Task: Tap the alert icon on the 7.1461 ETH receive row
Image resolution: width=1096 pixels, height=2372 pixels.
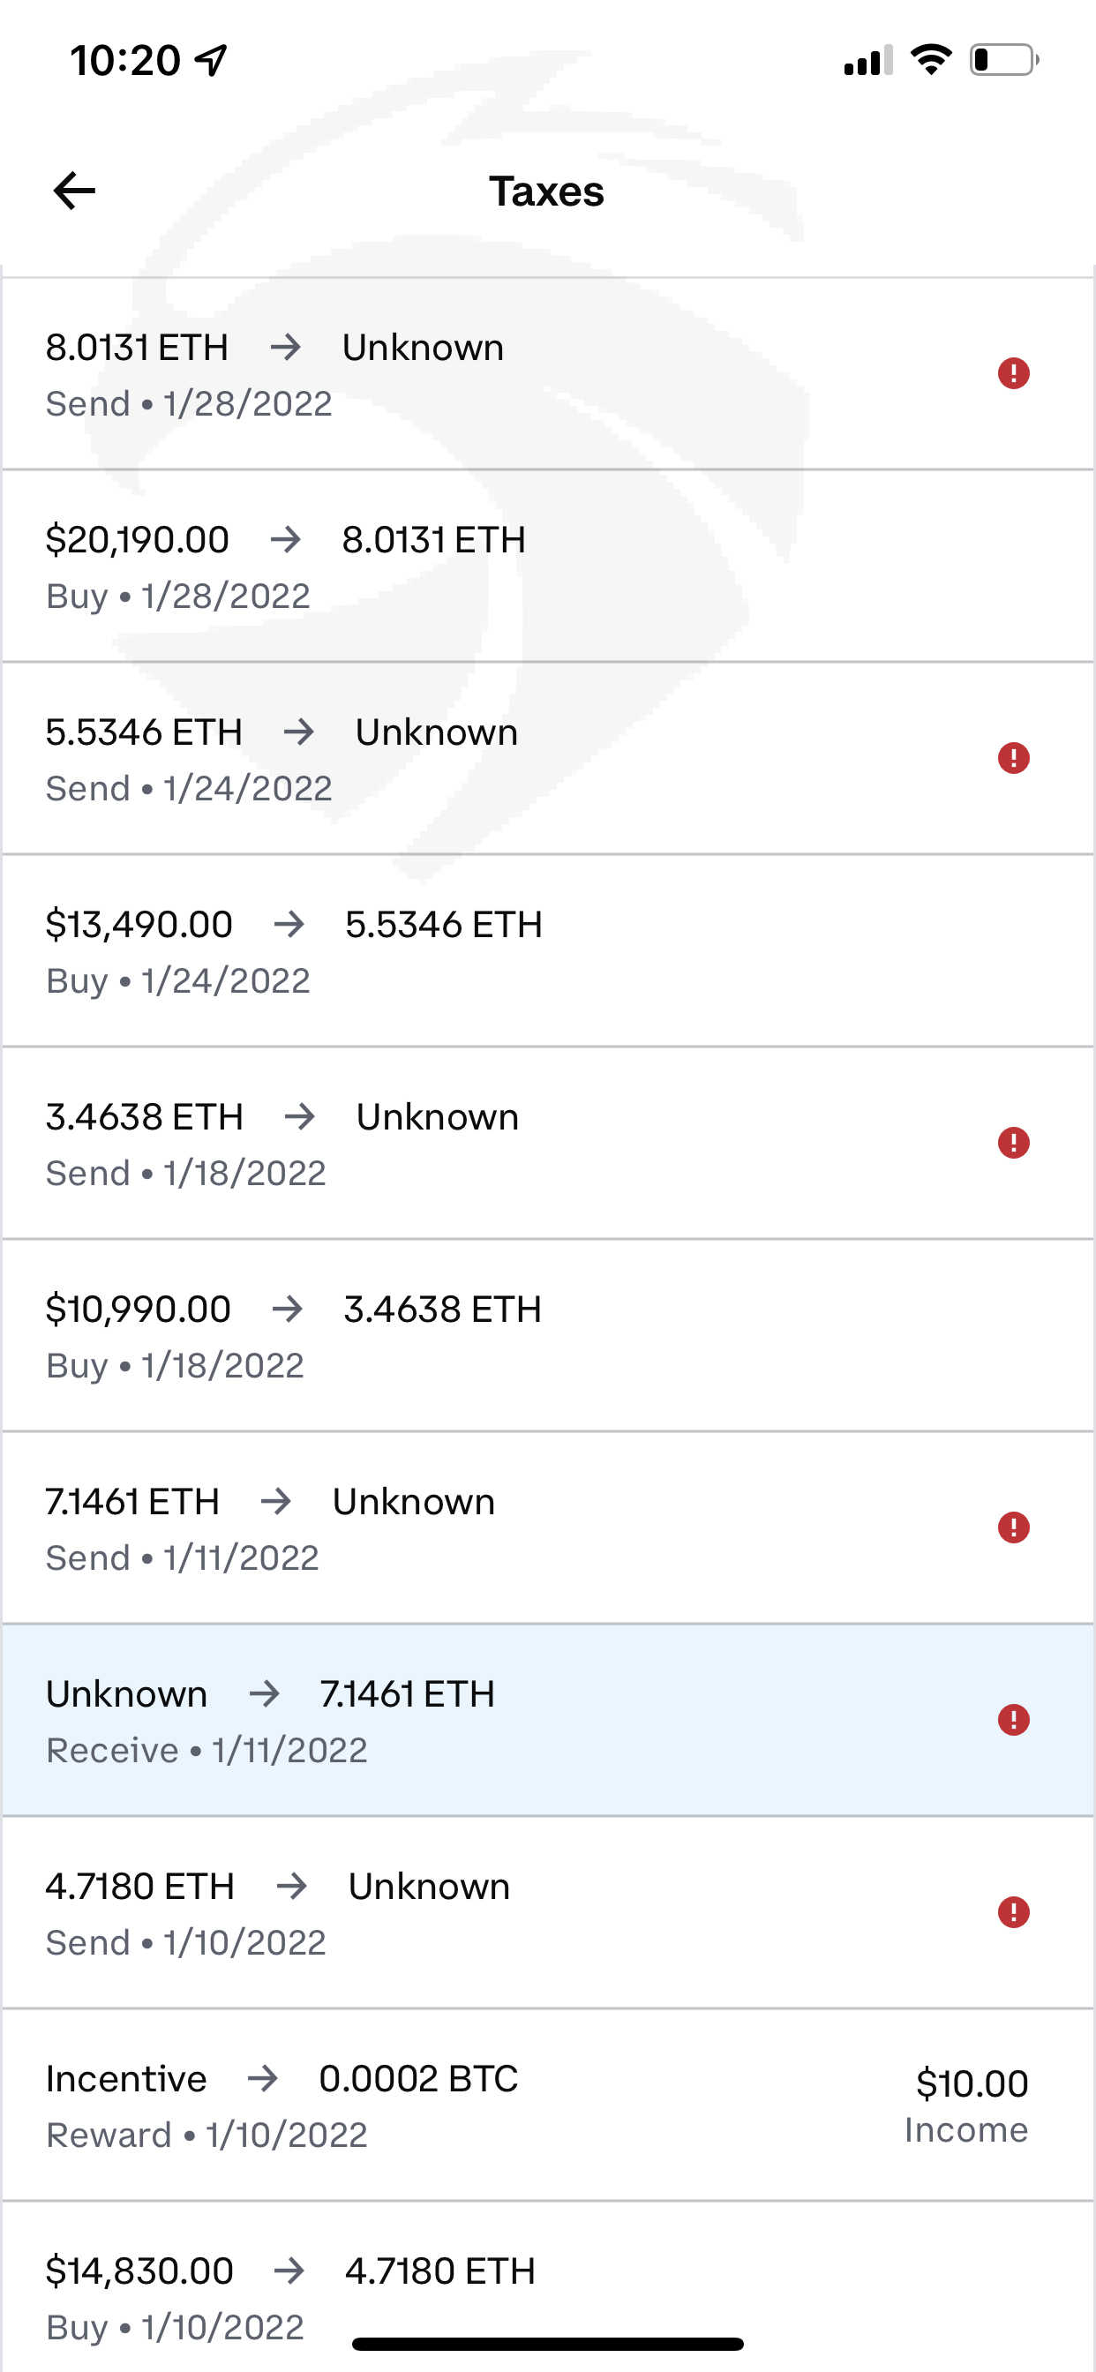Action: [1013, 1720]
